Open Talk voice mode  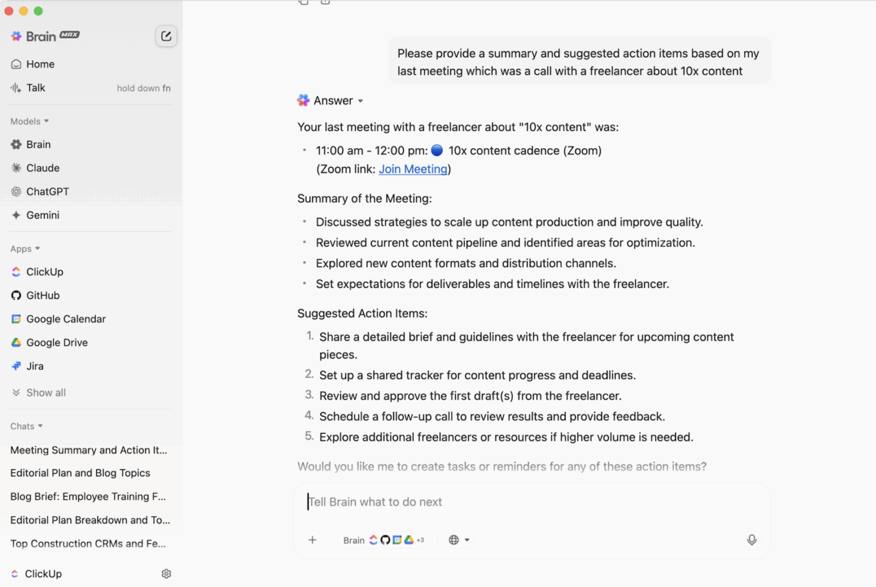(36, 88)
